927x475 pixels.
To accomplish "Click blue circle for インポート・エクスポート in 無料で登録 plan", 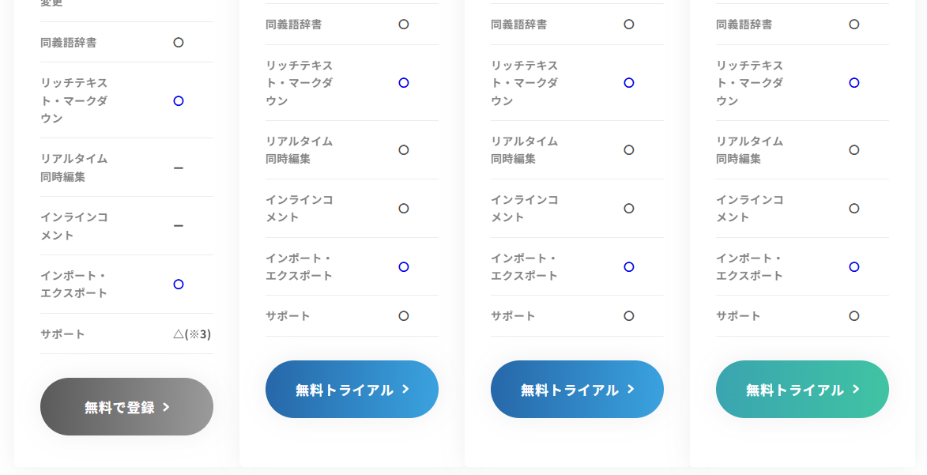I will (179, 284).
